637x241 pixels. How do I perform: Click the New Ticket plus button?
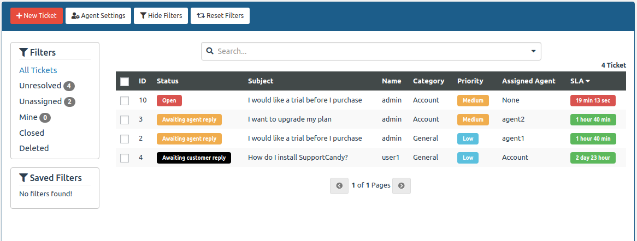click(x=37, y=16)
